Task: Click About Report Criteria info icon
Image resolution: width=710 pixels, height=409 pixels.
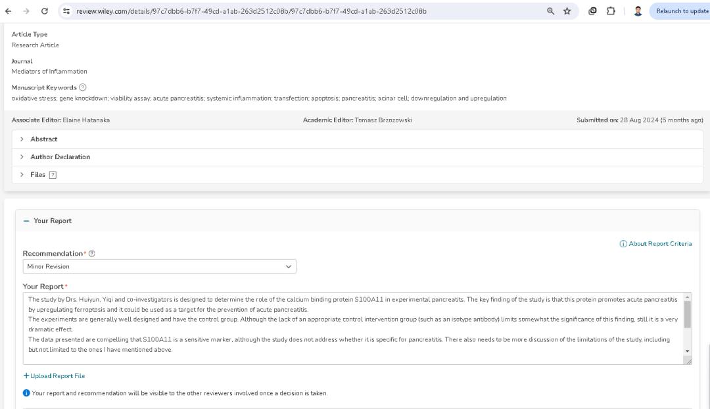Action: 623,244
